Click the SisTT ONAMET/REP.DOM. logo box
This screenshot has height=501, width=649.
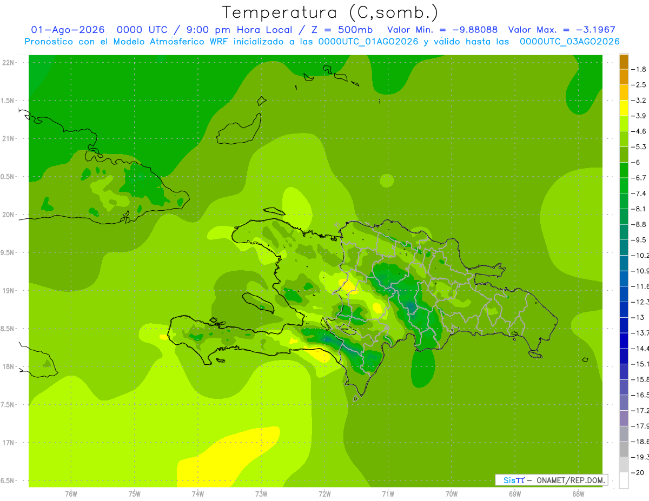pyautogui.click(x=551, y=480)
